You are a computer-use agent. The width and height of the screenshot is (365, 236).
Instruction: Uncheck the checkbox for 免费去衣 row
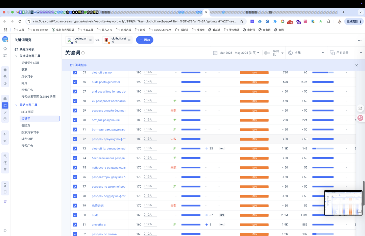point(75,206)
